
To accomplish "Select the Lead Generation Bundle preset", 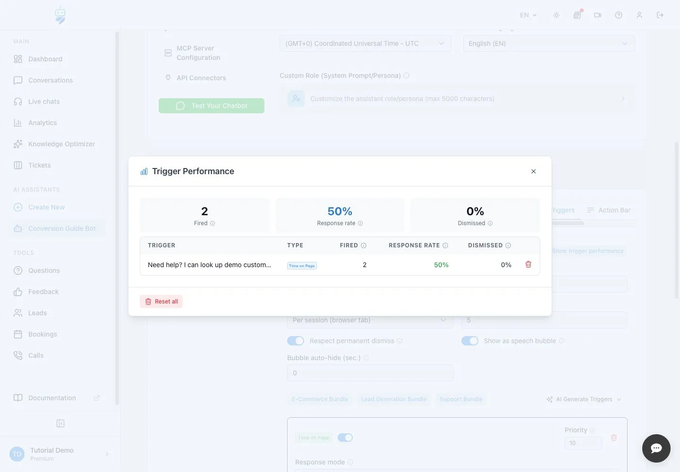I will 394,399.
